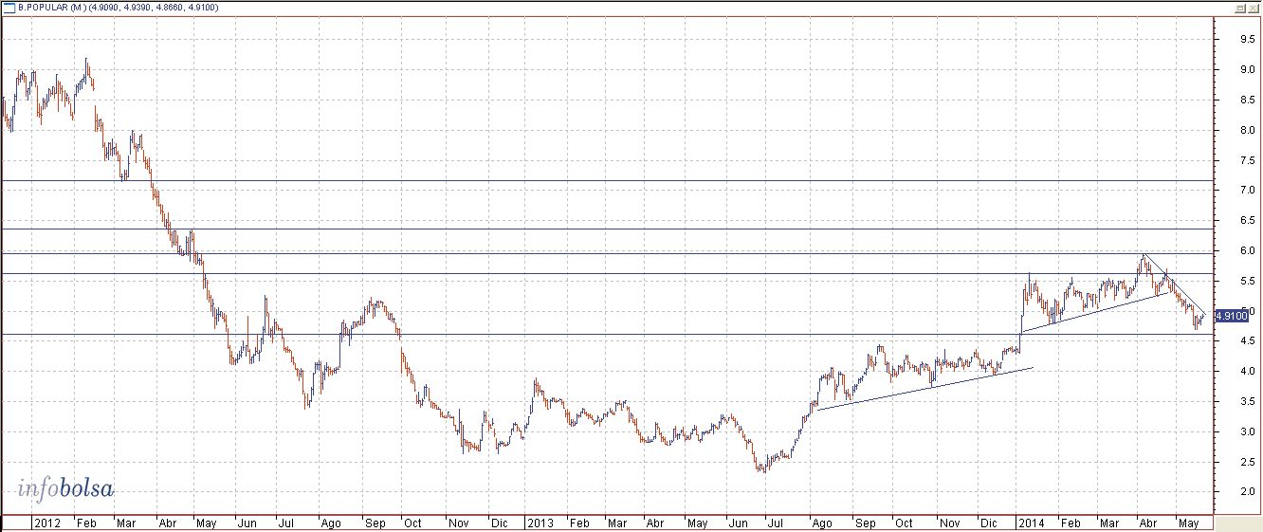The height and width of the screenshot is (532, 1263).
Task: Click the Jul 2013 label on time axis
Action: coord(775,523)
